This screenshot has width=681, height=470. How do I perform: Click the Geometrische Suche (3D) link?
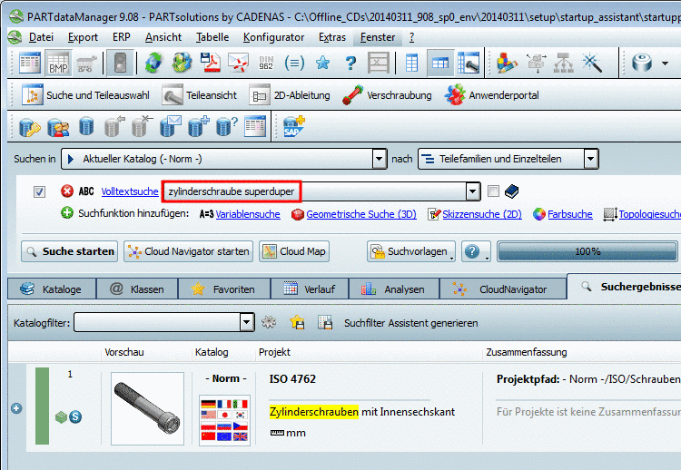coord(361,214)
